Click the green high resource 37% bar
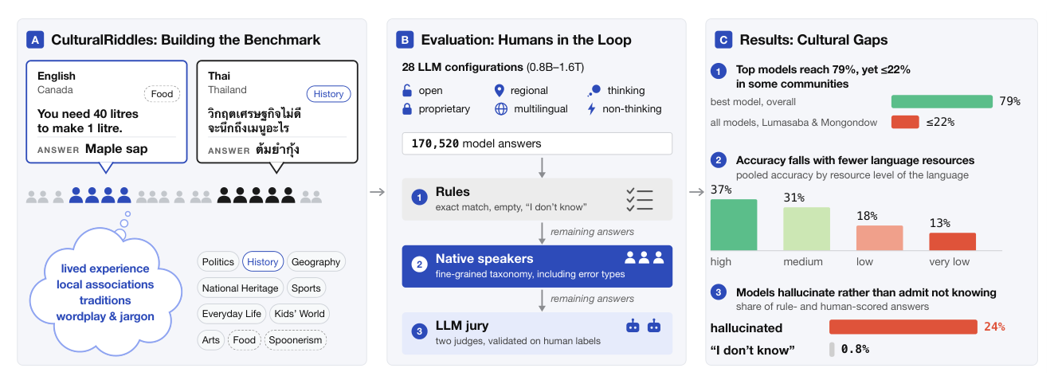This screenshot has height=384, width=1058. [734, 225]
